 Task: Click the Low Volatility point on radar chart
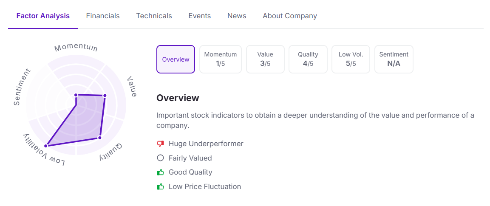coord(46,146)
